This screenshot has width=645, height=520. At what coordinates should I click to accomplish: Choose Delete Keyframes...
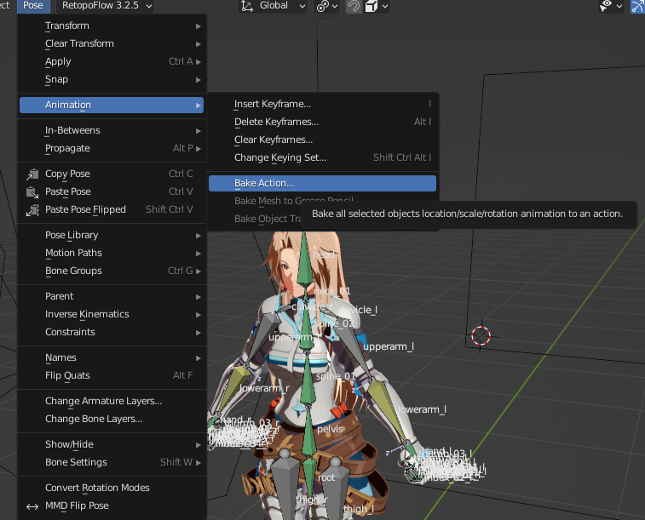(x=322, y=122)
